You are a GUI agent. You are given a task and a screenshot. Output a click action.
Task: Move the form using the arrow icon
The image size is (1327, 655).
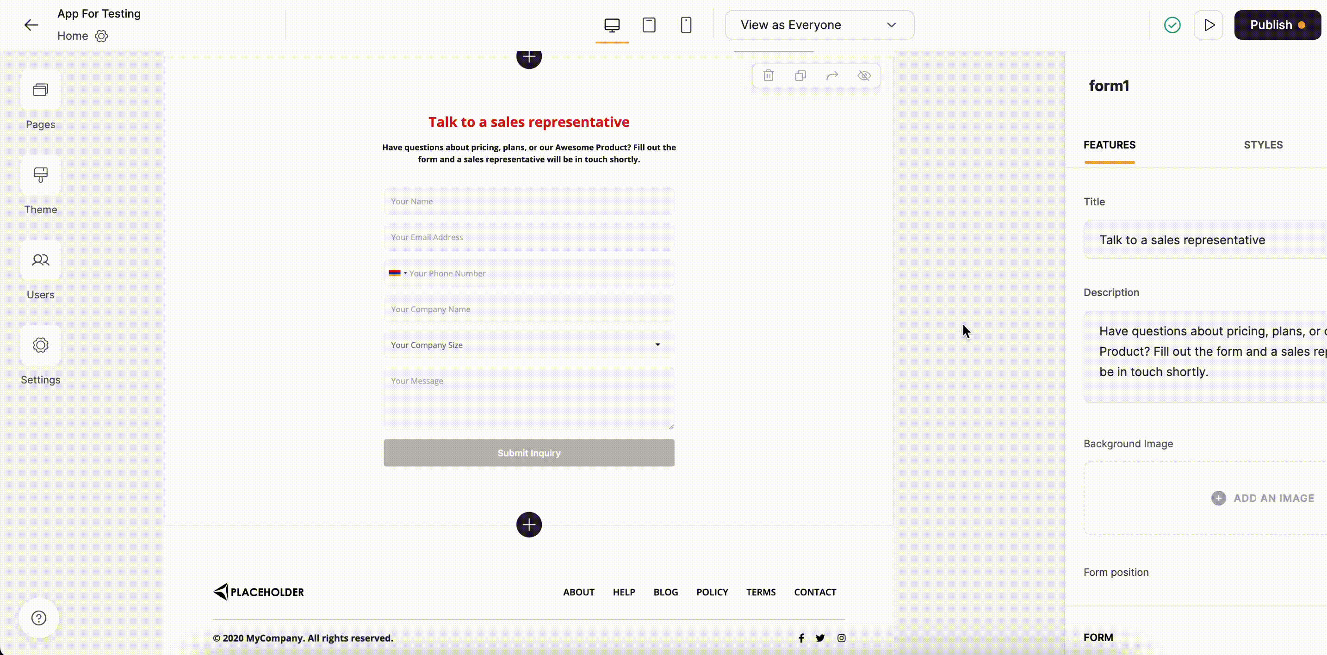pyautogui.click(x=832, y=75)
